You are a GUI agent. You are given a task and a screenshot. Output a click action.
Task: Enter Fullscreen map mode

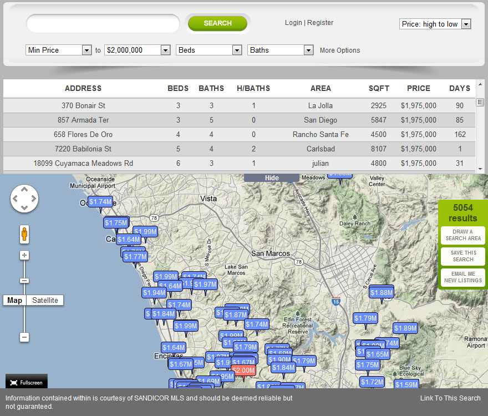[27, 382]
